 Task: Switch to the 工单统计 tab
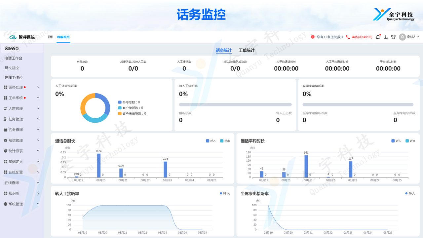click(x=247, y=51)
